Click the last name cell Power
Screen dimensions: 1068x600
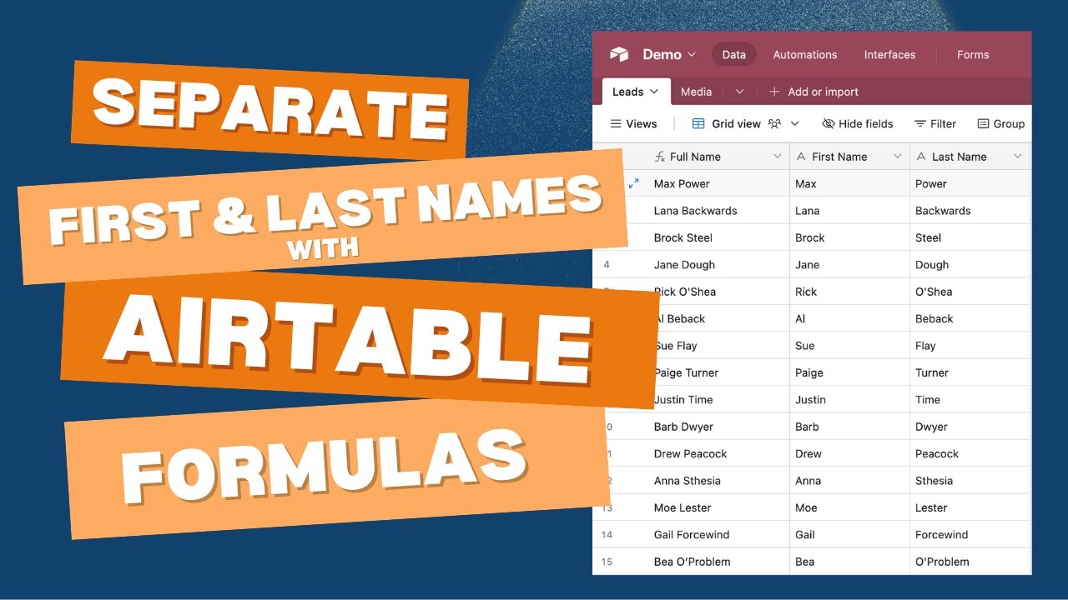pos(970,183)
